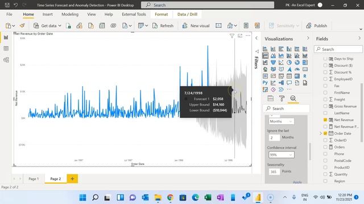Open the Months unit dropdown

[282, 121]
